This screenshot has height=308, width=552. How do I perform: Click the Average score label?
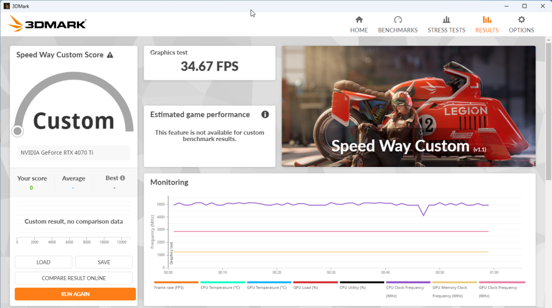coord(73,179)
